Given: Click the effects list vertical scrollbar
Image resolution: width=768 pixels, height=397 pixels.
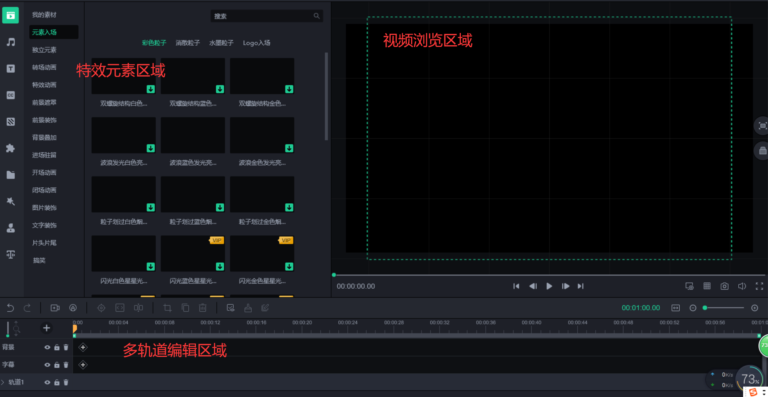Looking at the screenshot, I should (326, 96).
